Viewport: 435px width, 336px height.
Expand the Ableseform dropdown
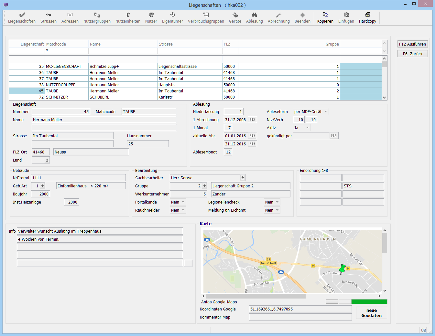click(326, 112)
